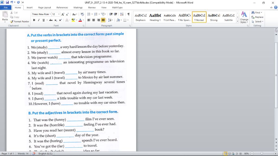Open the File tab
Screen dimensions: 278x156
(x=6, y=8)
